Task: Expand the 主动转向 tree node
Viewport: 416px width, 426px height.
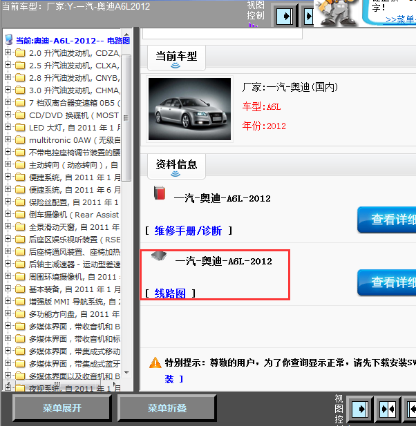Action: pyautogui.click(x=8, y=164)
